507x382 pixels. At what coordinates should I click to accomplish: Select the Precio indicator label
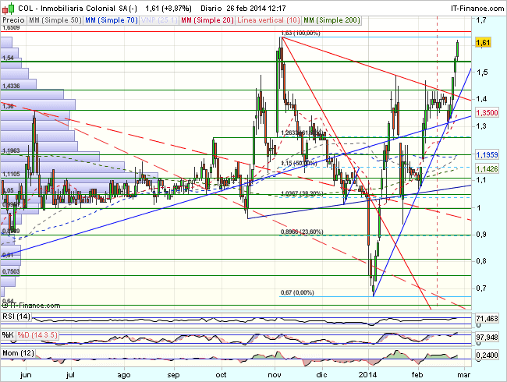click(x=13, y=20)
